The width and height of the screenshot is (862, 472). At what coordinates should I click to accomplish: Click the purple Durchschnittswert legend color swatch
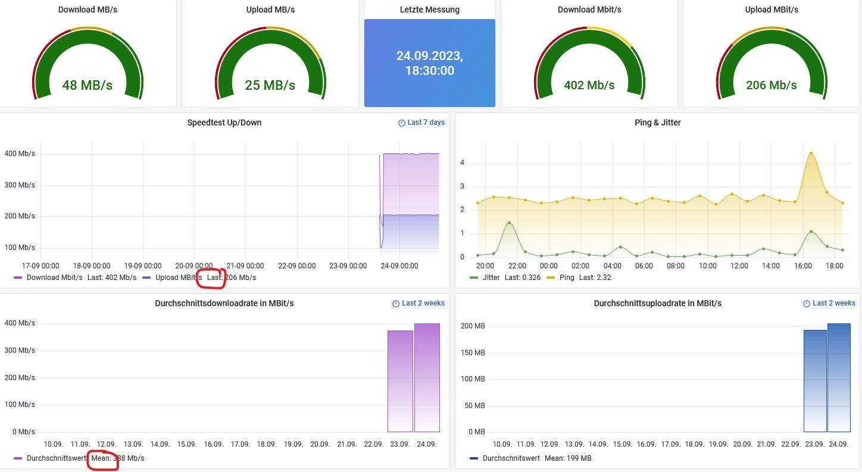[x=17, y=458]
